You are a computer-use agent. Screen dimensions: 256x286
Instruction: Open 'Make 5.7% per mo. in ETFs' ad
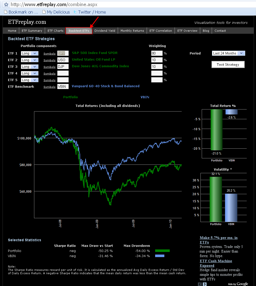[219, 240]
